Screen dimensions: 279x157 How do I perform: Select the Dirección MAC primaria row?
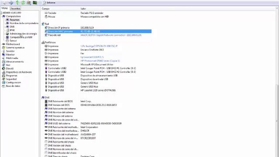tap(98, 31)
